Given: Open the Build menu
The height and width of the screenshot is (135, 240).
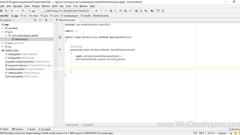Looking at the screenshot, I should click(x=55, y=6).
